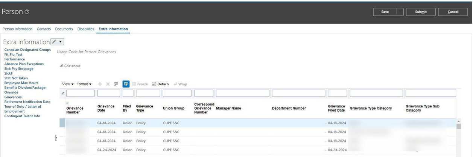
Task: Open the View menu
Action: [68, 84]
